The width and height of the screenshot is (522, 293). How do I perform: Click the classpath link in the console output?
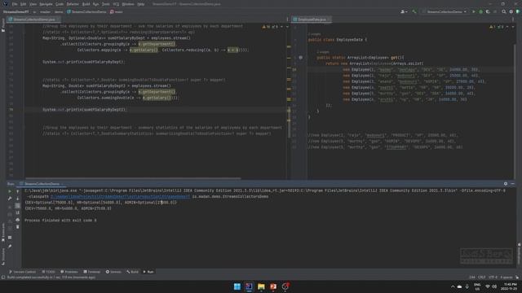(120, 197)
